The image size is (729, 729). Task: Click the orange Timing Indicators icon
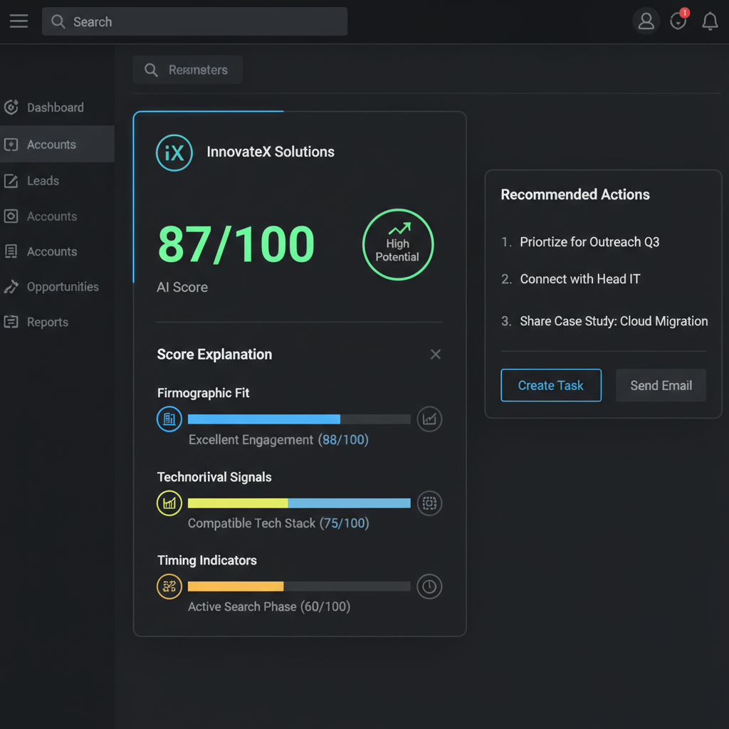pyautogui.click(x=169, y=587)
